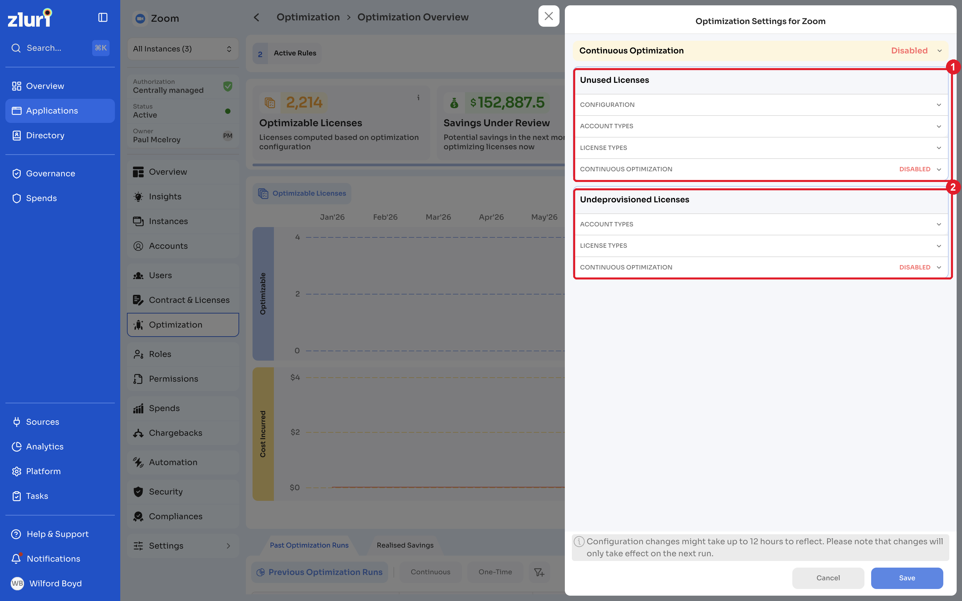962x601 pixels.
Task: Click the Optimization breadcrumb link
Action: [308, 17]
